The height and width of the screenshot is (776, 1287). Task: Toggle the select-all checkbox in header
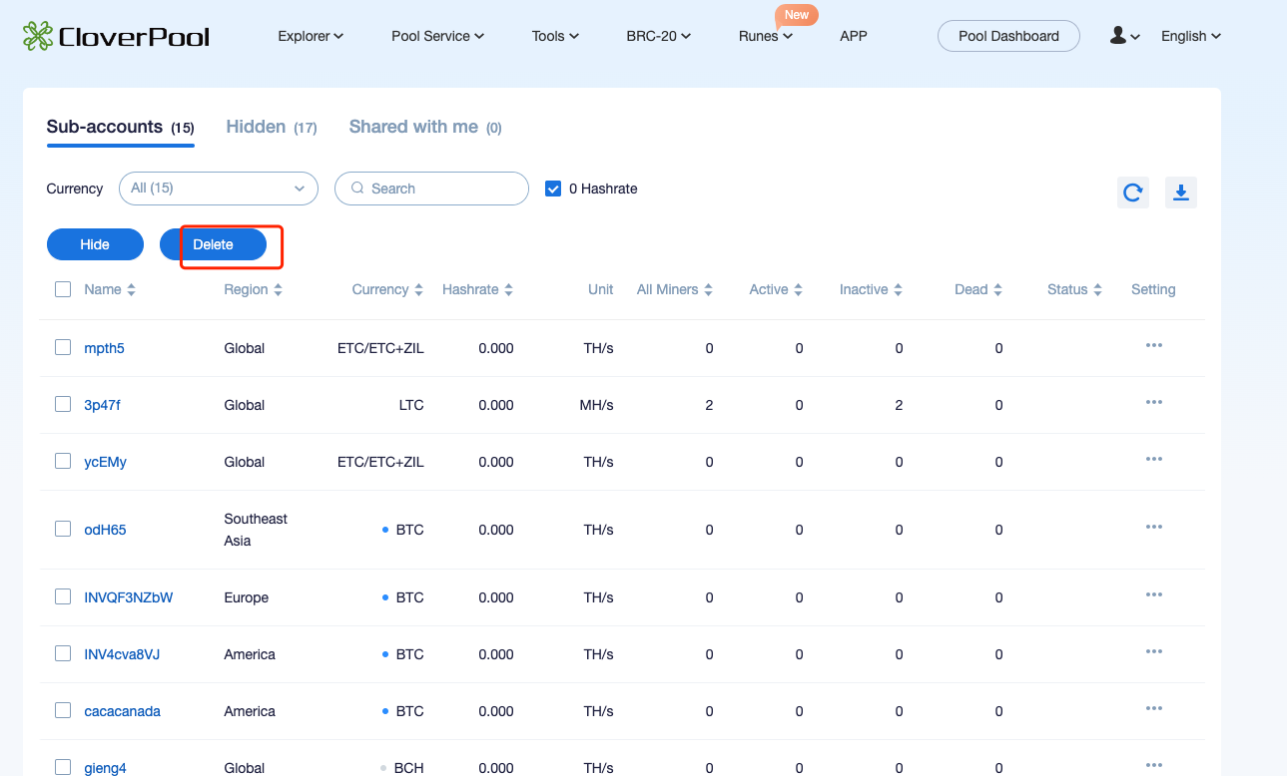[x=63, y=289]
